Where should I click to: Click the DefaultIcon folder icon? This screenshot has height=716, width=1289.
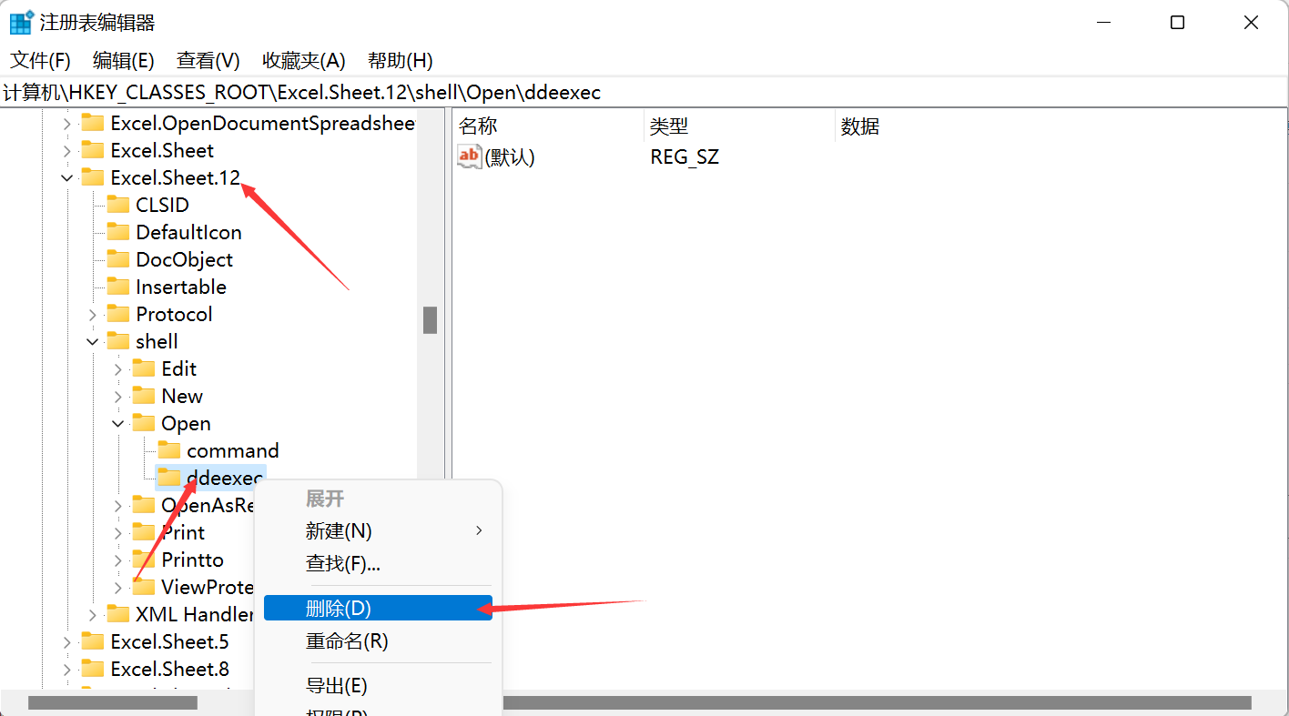pos(118,232)
